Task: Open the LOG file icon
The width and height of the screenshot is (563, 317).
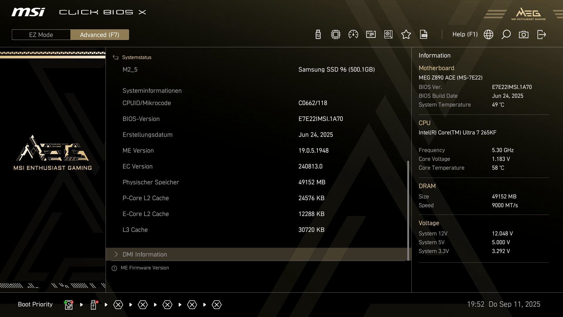Action: click(424, 35)
